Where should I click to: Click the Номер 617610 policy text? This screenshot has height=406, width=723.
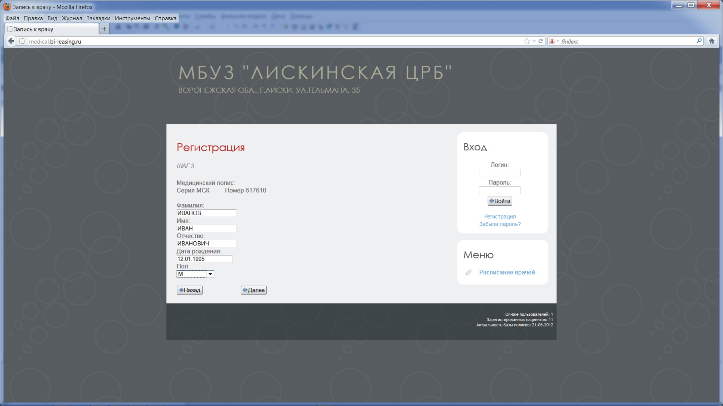pyautogui.click(x=246, y=190)
